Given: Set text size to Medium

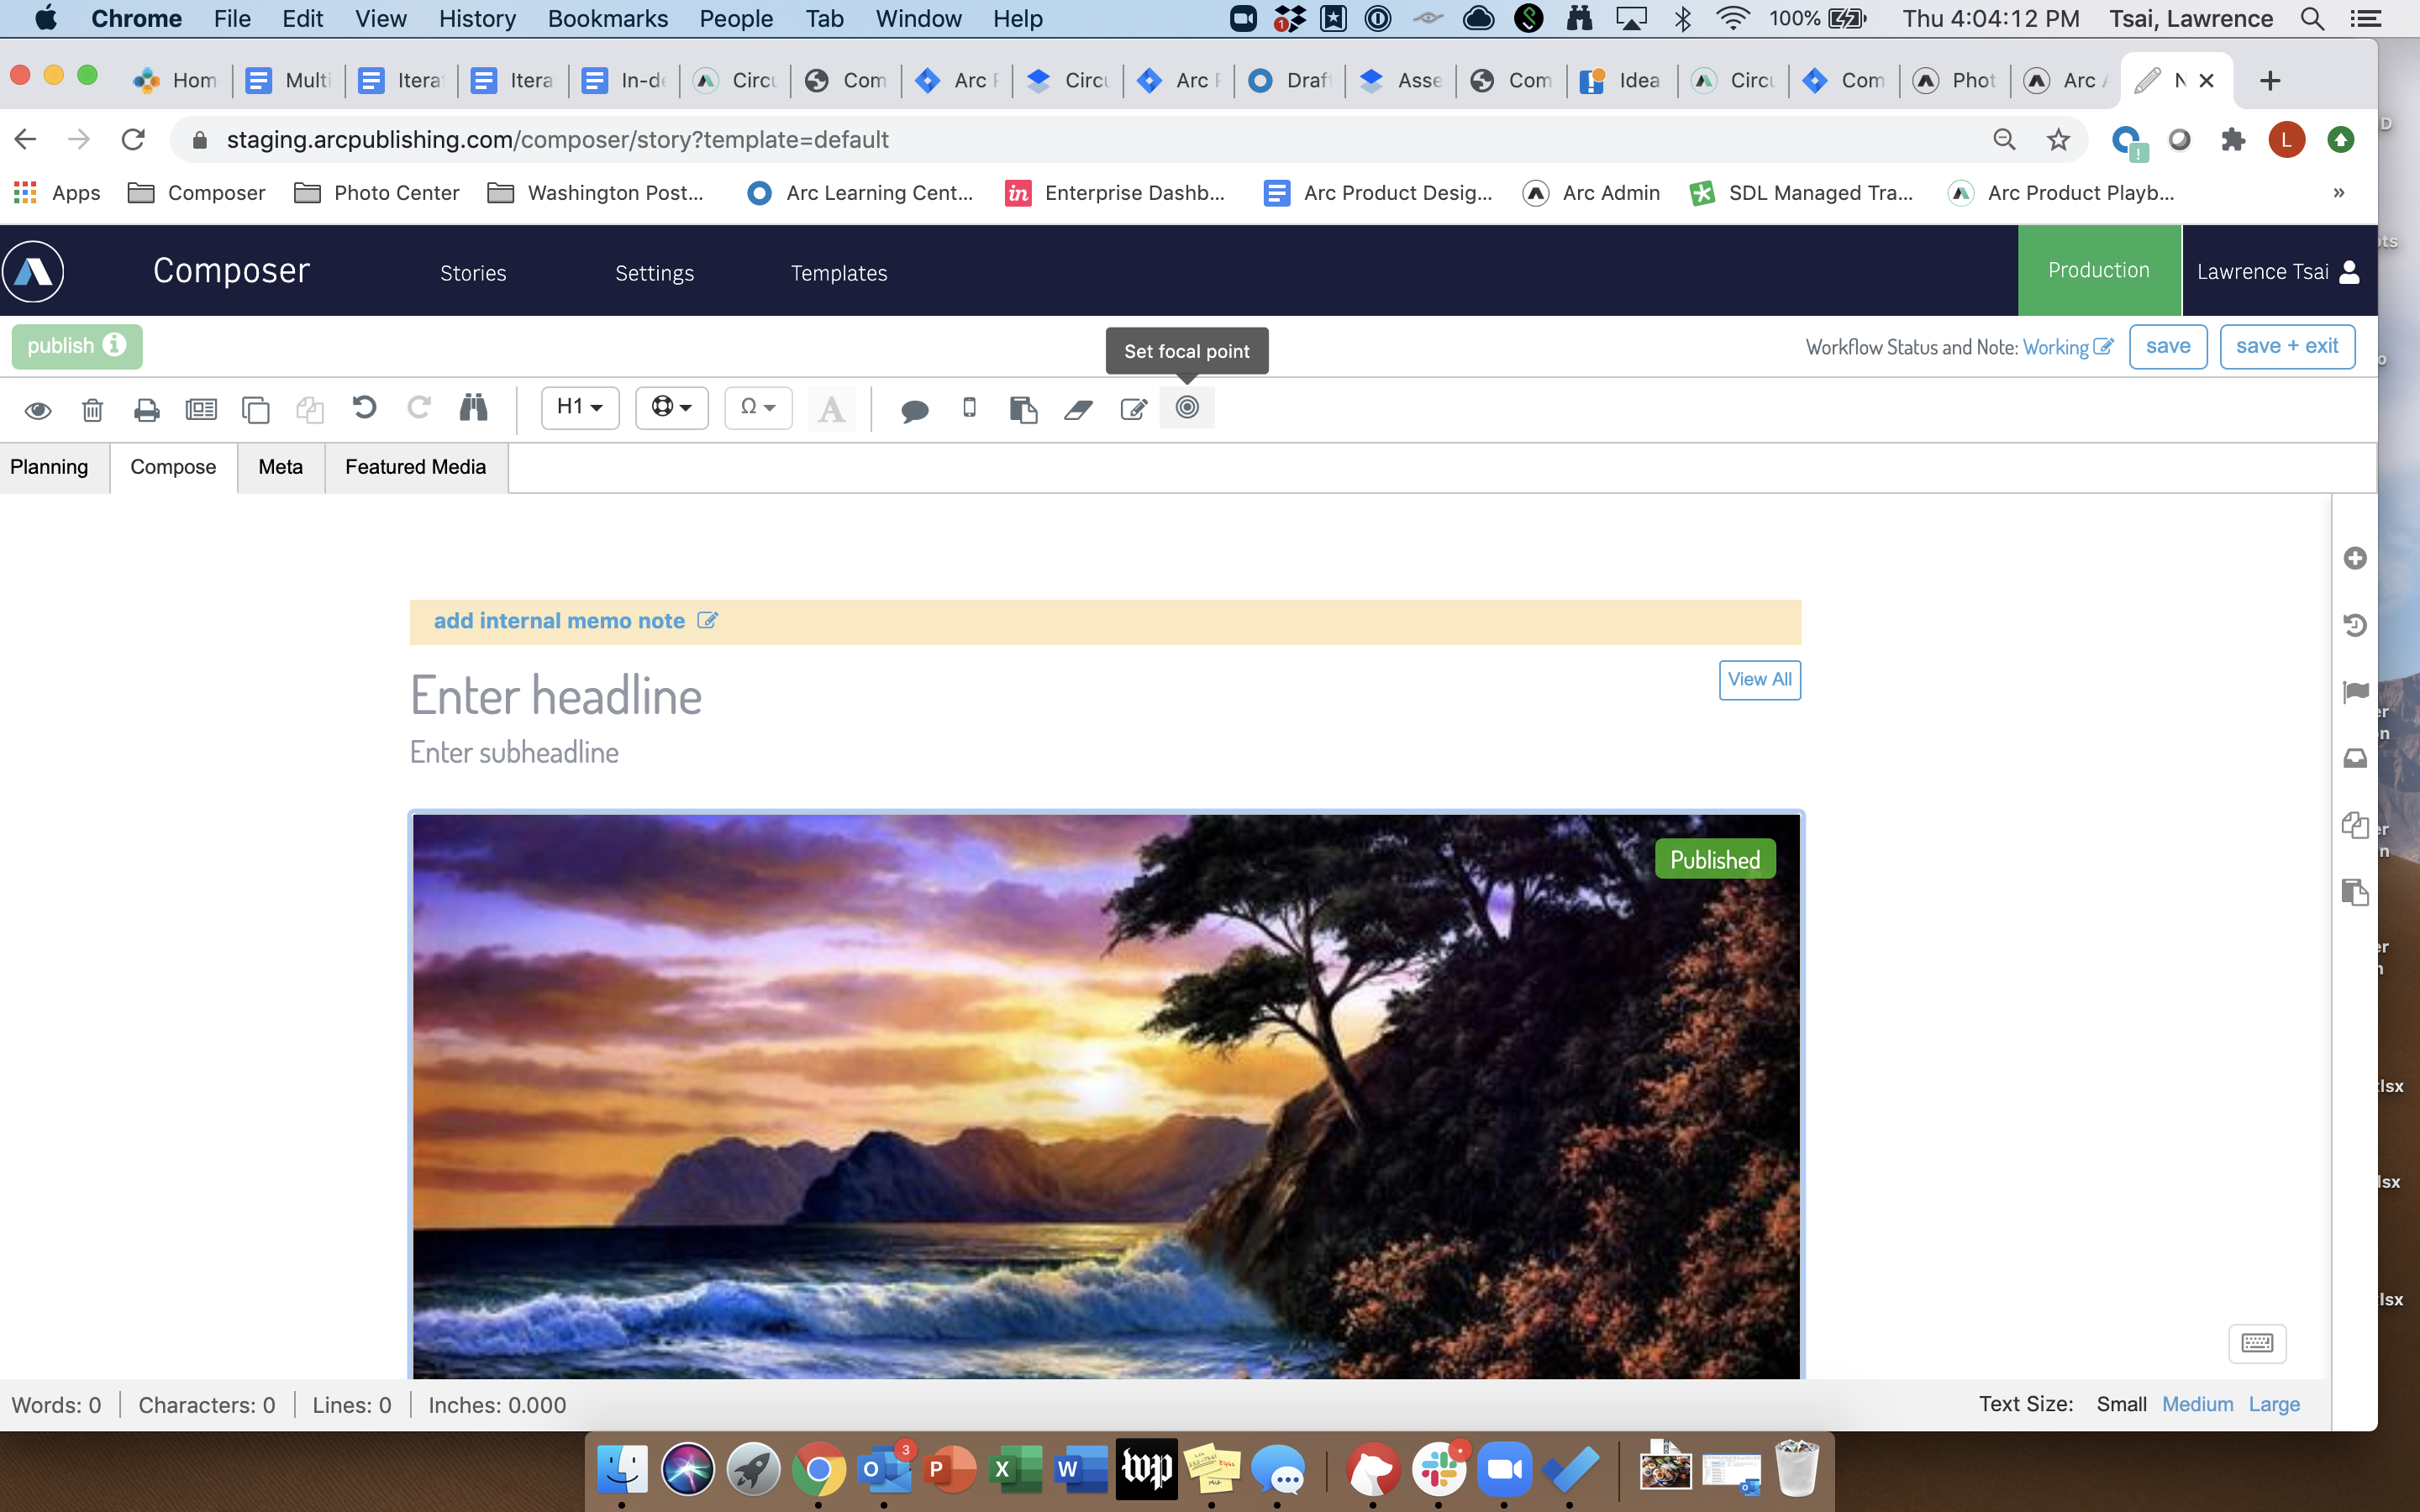Looking at the screenshot, I should pyautogui.click(x=2197, y=1404).
